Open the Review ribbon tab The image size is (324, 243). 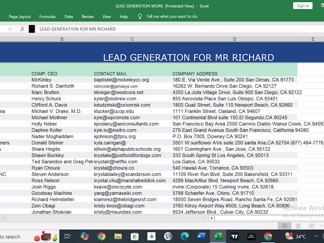(87, 16)
